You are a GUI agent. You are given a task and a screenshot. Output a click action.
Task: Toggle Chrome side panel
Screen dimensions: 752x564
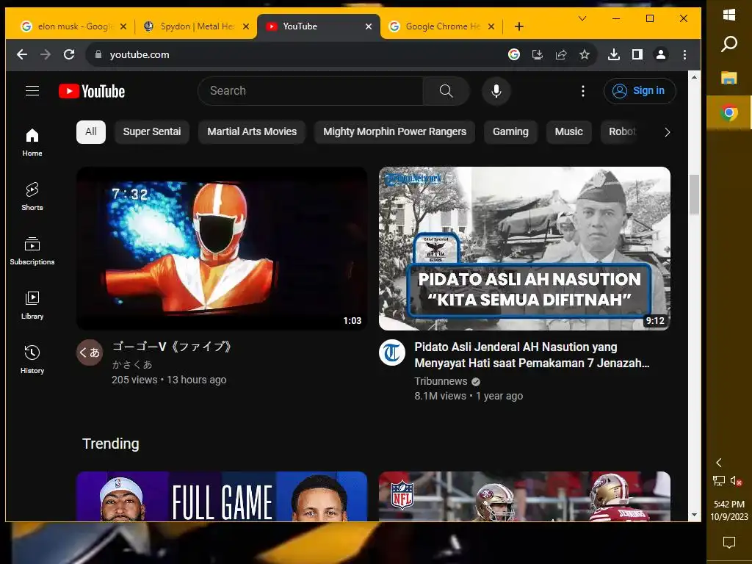(637, 54)
